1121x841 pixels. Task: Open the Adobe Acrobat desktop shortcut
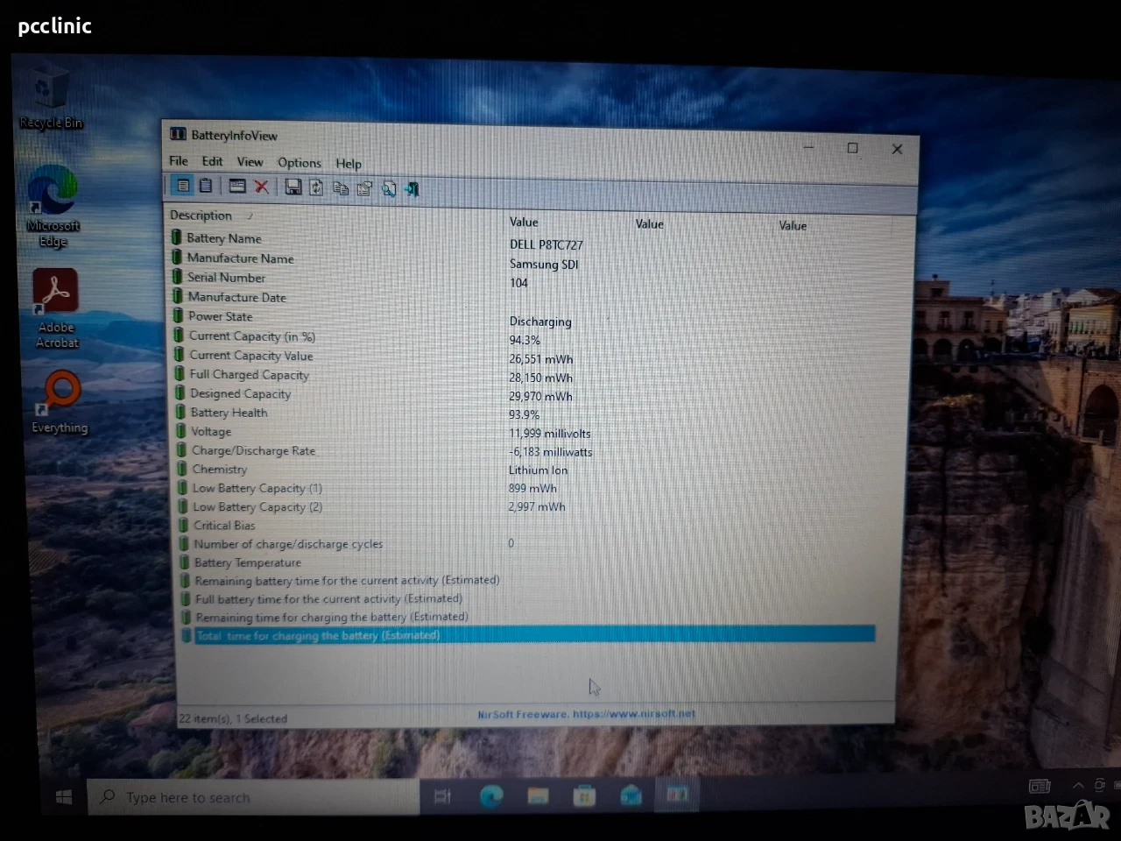[56, 308]
